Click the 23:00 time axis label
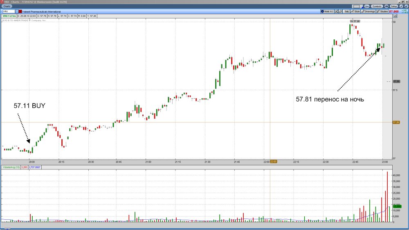The image size is (409, 230). (385, 162)
